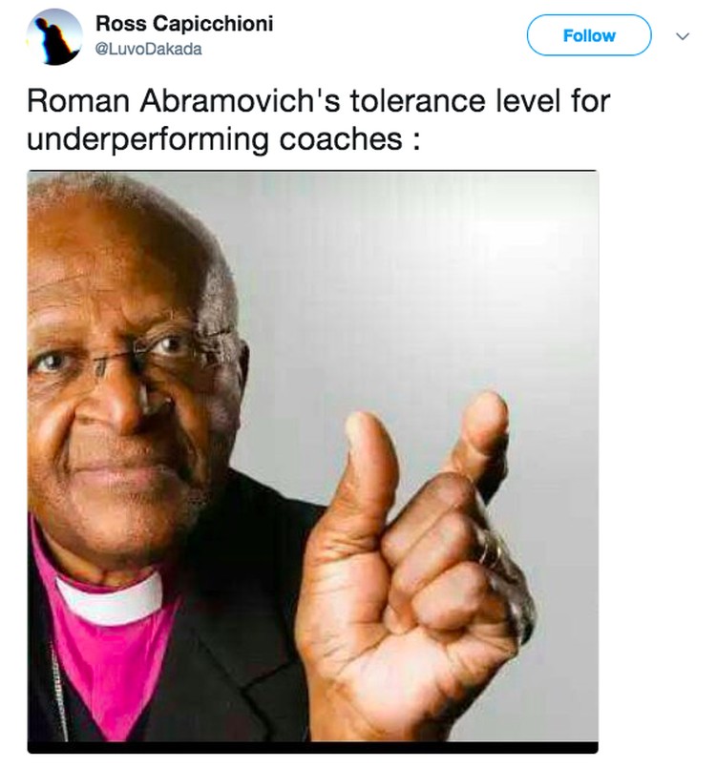Click the ring on the hand in the photo
The width and height of the screenshot is (716, 768).
coord(492,550)
